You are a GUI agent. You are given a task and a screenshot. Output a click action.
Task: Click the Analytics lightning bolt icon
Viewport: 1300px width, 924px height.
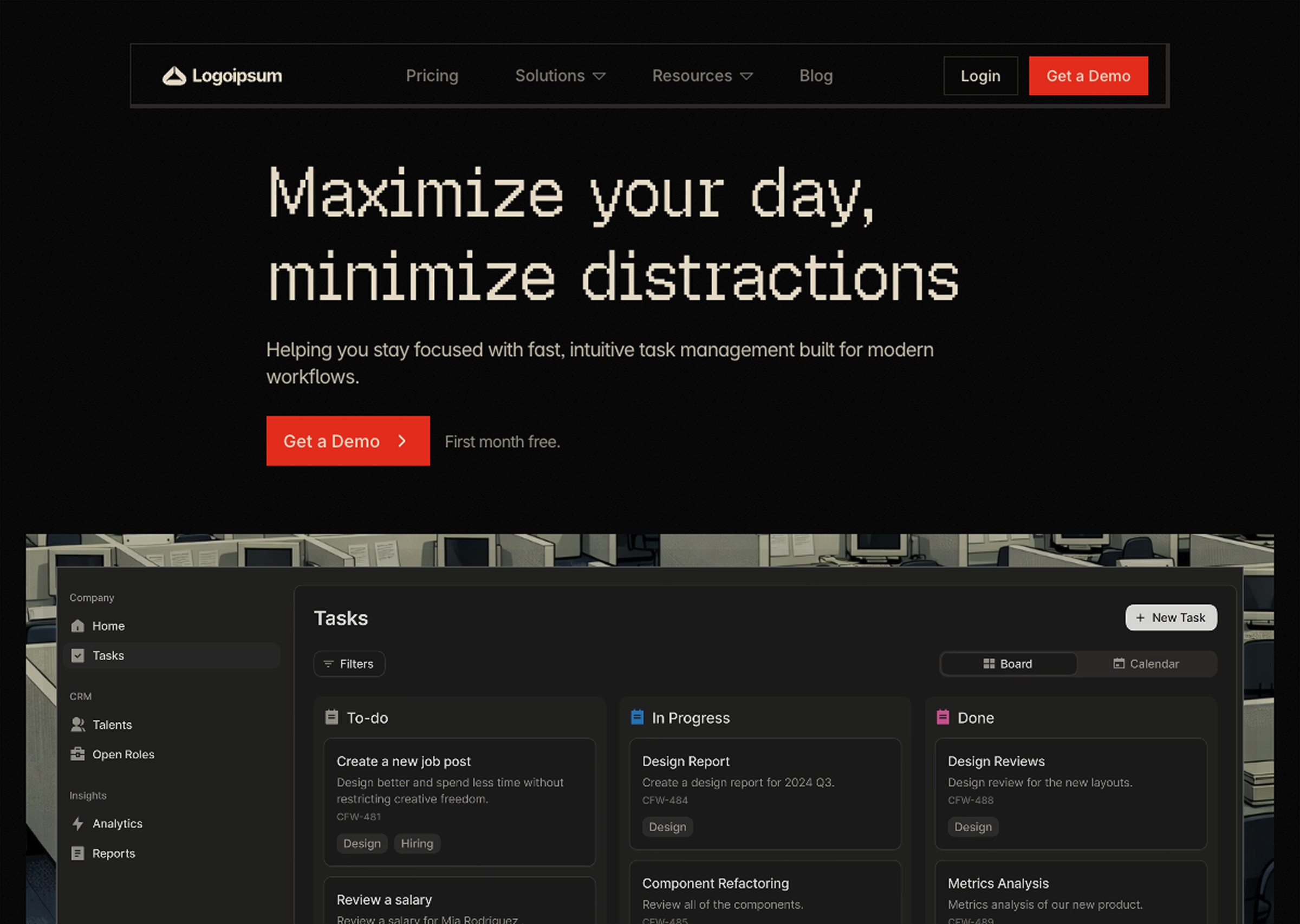[78, 823]
